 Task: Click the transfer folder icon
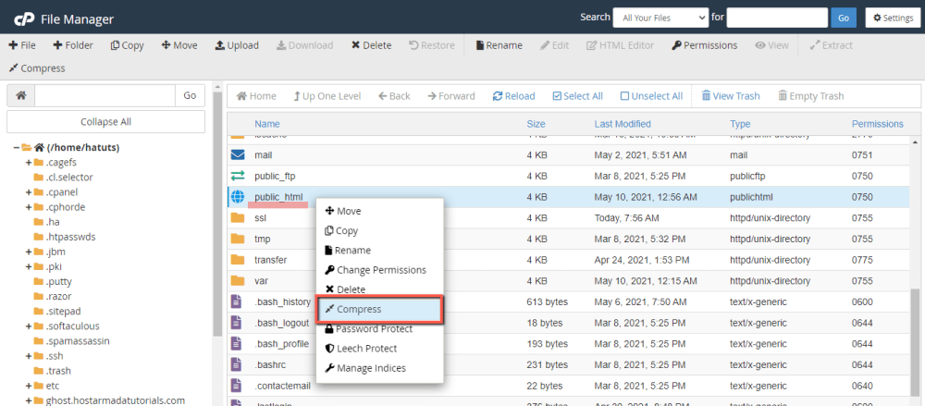(x=238, y=260)
